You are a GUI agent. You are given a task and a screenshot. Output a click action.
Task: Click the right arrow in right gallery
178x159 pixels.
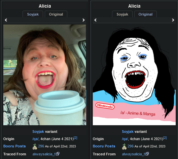click(x=173, y=20)
